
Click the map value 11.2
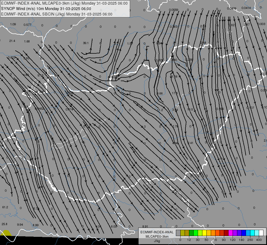click(x=160, y=110)
